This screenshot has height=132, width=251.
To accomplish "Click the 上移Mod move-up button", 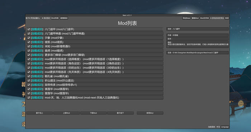I will click(x=66, y=113).
